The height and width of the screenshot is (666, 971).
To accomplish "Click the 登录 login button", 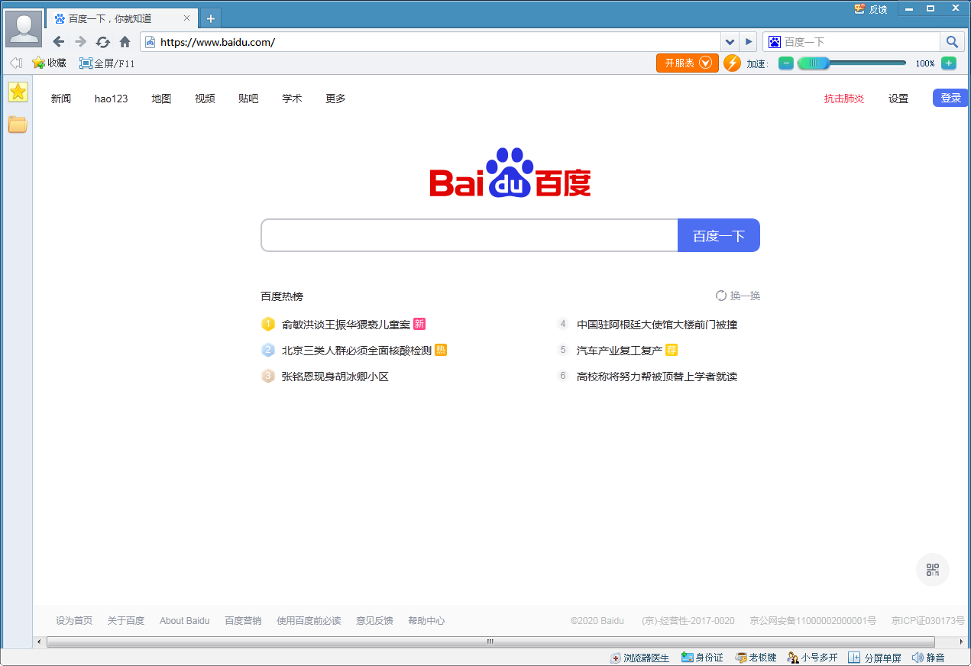I will click(x=950, y=98).
